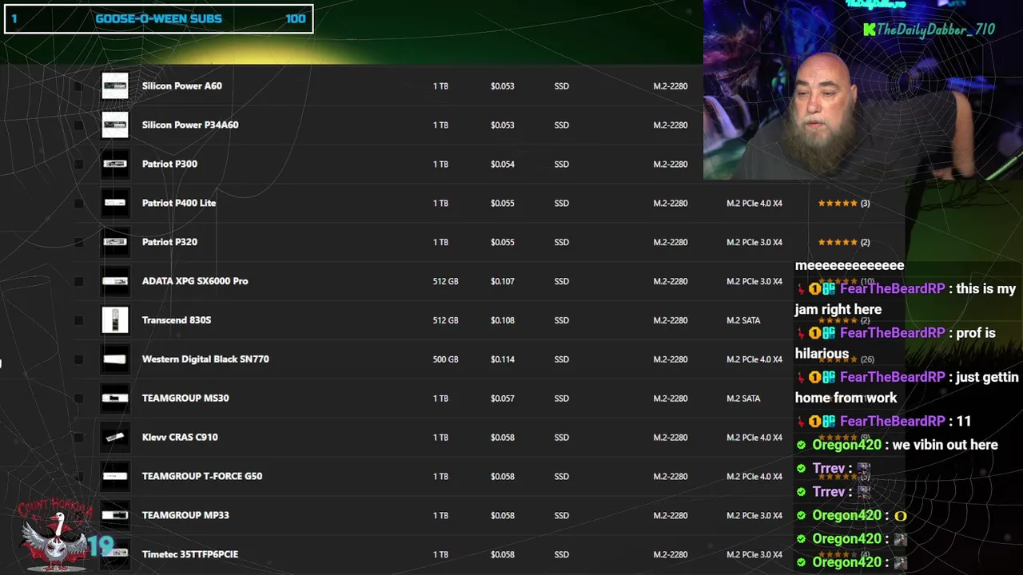Tick the Transcend 830S checkbox

coord(78,320)
